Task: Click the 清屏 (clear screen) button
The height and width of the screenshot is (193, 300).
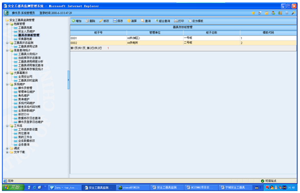Action: pyautogui.click(x=132, y=21)
